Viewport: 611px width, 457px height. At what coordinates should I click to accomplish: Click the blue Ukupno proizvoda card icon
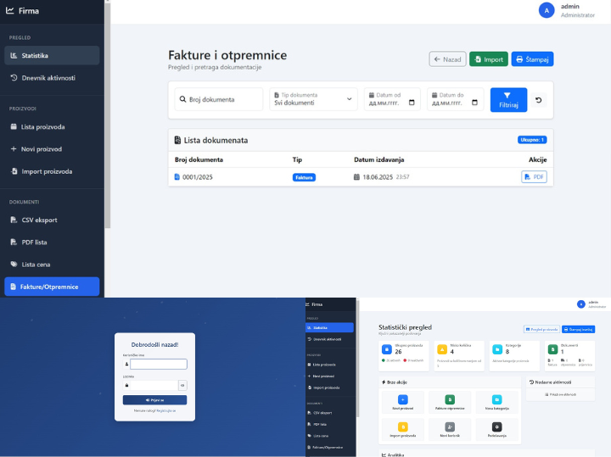point(387,349)
